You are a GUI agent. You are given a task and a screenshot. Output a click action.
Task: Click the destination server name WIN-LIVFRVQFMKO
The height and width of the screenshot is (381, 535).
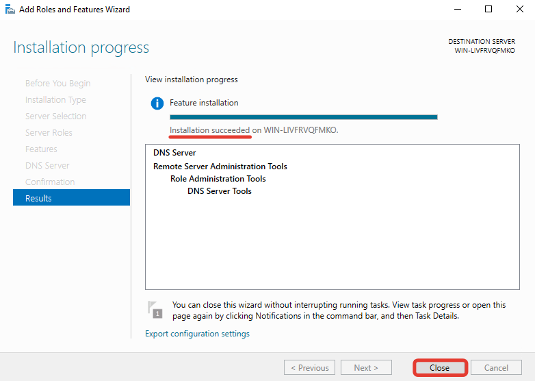click(484, 51)
